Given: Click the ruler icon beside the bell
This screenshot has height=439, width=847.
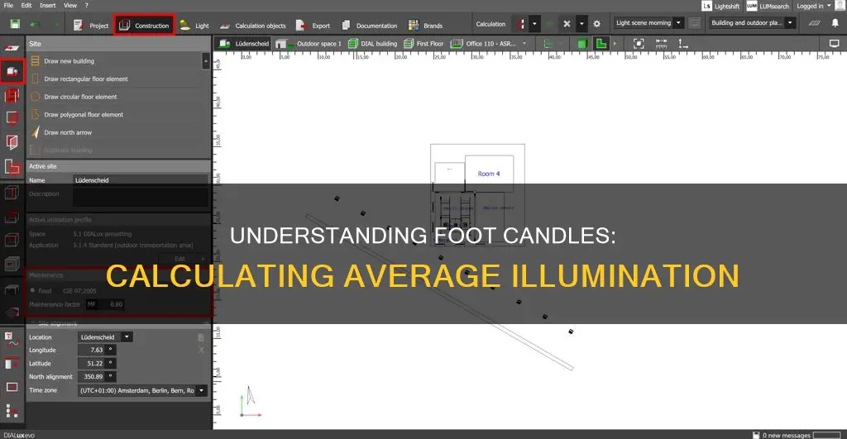Looking at the screenshot, I should (x=814, y=23).
